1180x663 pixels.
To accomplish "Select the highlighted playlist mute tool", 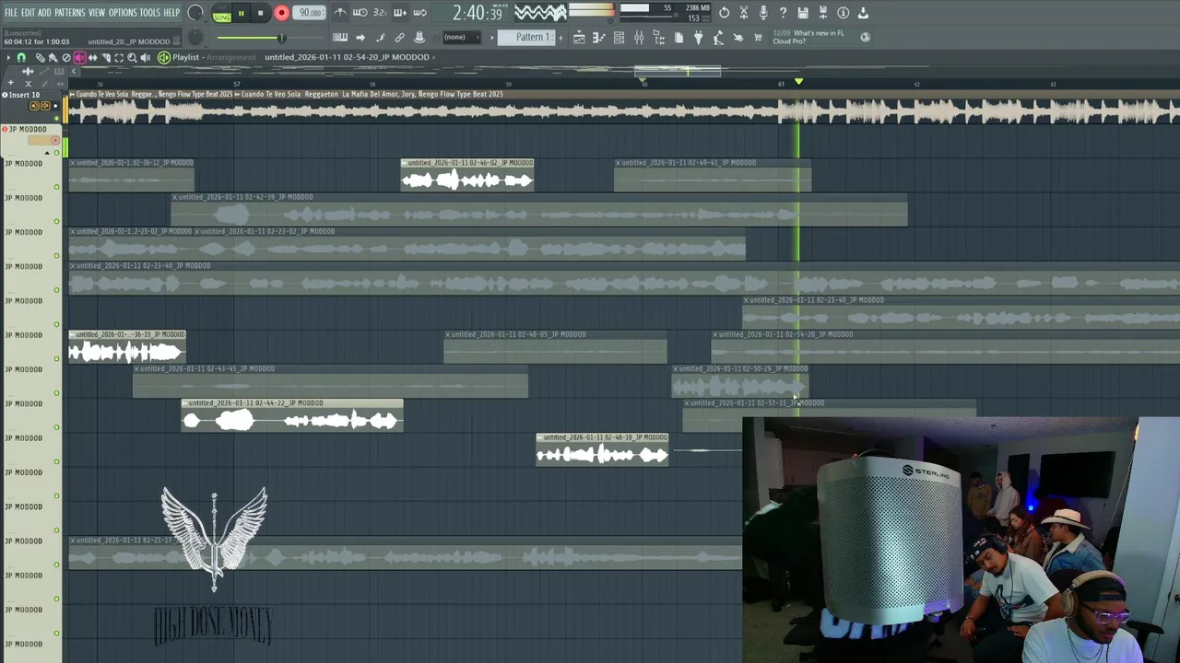I will [79, 57].
